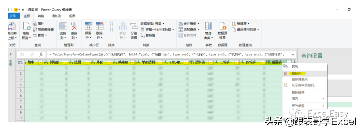Choose Copy (复制) in context menu
Screen dimensions: 360x130
pos(304,66)
